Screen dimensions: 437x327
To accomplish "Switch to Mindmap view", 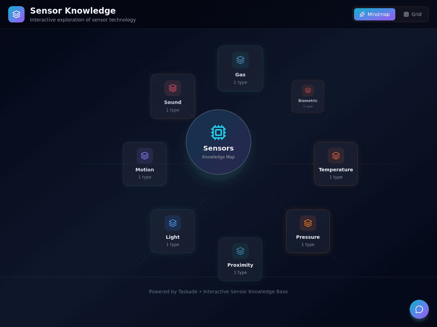I will (x=375, y=14).
